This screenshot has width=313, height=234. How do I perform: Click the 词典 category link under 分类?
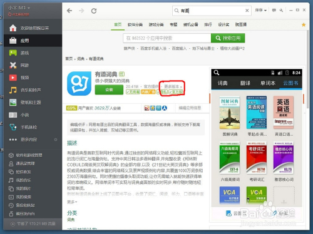(71, 220)
